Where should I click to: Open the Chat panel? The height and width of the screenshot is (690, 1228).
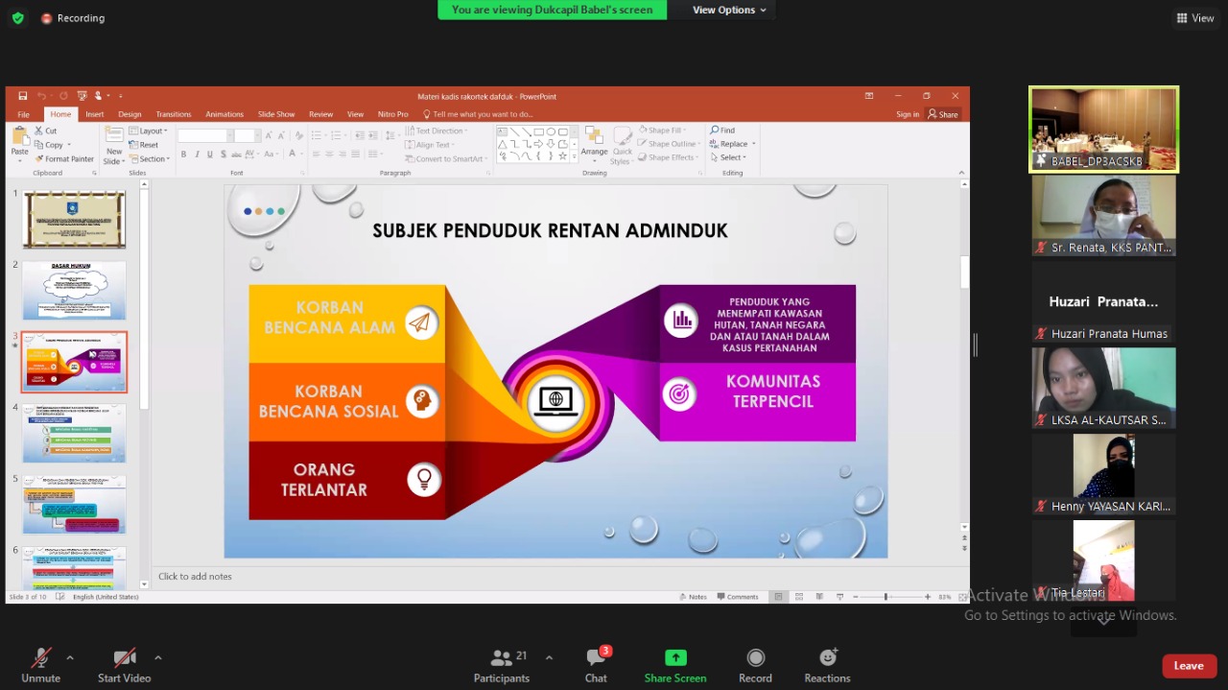[x=596, y=658]
